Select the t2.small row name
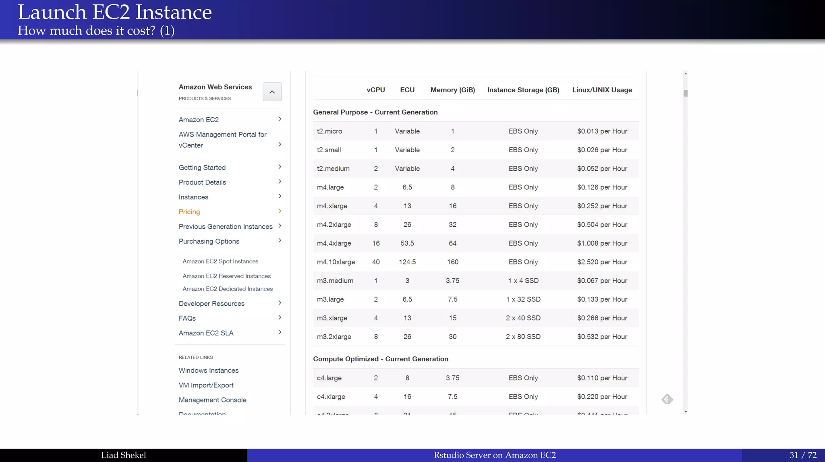 point(329,150)
